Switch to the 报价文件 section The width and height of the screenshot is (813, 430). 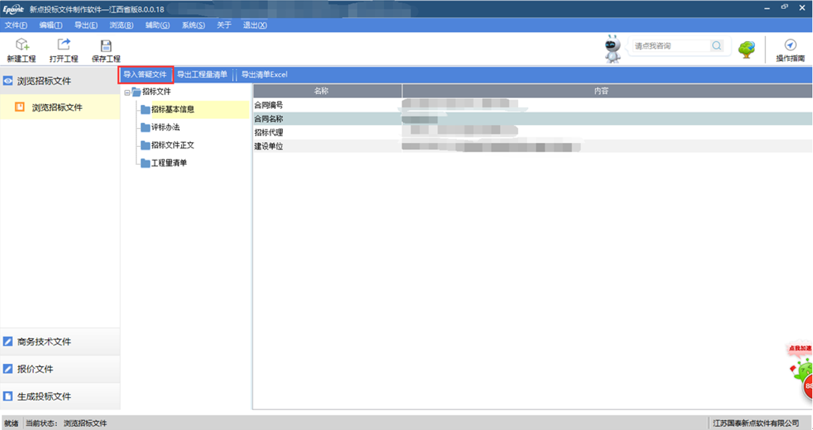point(60,369)
